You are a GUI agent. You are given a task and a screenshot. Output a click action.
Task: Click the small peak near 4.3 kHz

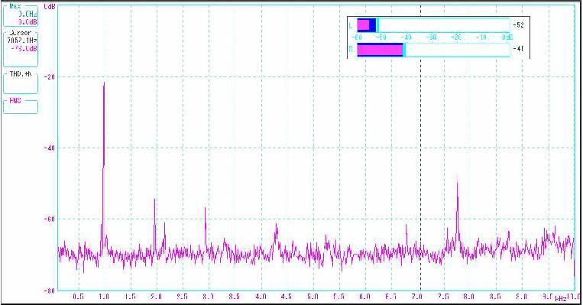click(x=277, y=226)
